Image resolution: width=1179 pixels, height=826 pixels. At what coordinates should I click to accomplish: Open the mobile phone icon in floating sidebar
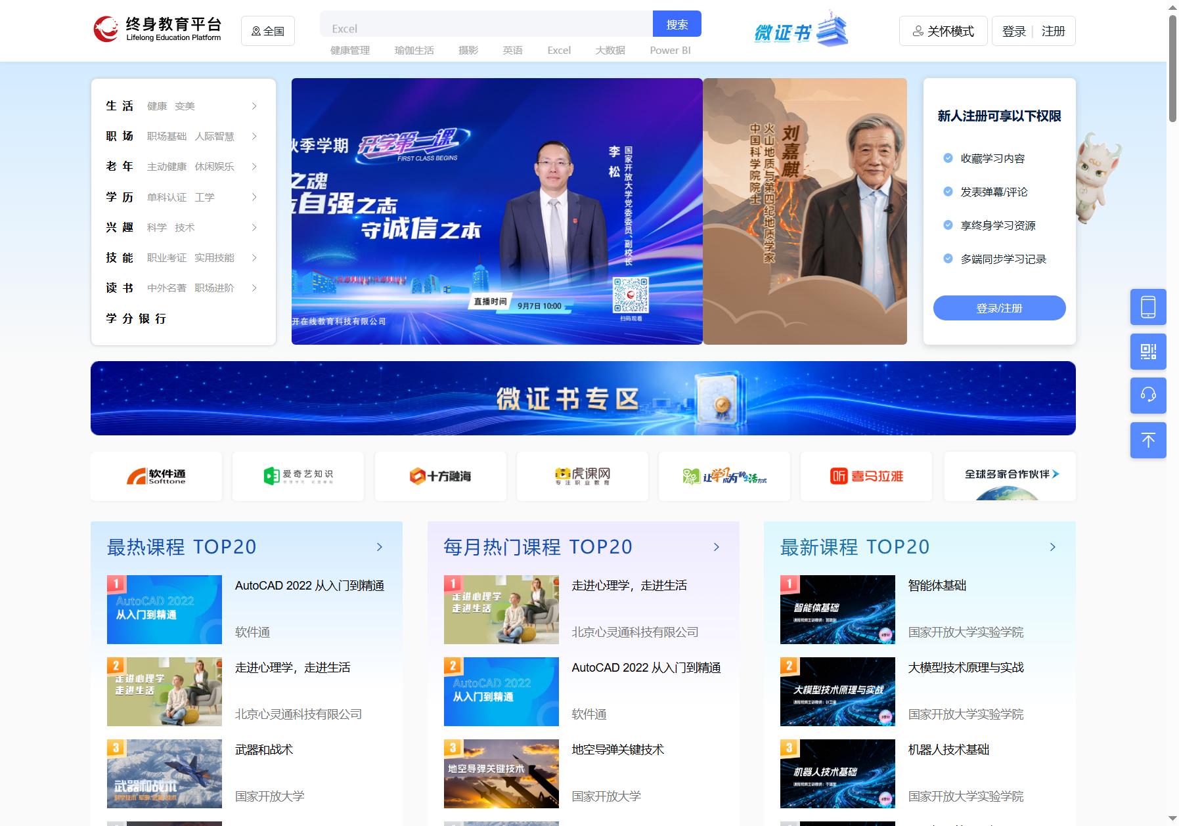point(1147,307)
